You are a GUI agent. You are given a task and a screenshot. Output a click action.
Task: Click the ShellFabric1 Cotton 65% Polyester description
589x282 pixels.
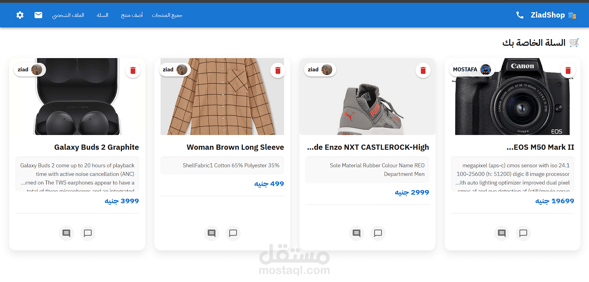click(222, 165)
